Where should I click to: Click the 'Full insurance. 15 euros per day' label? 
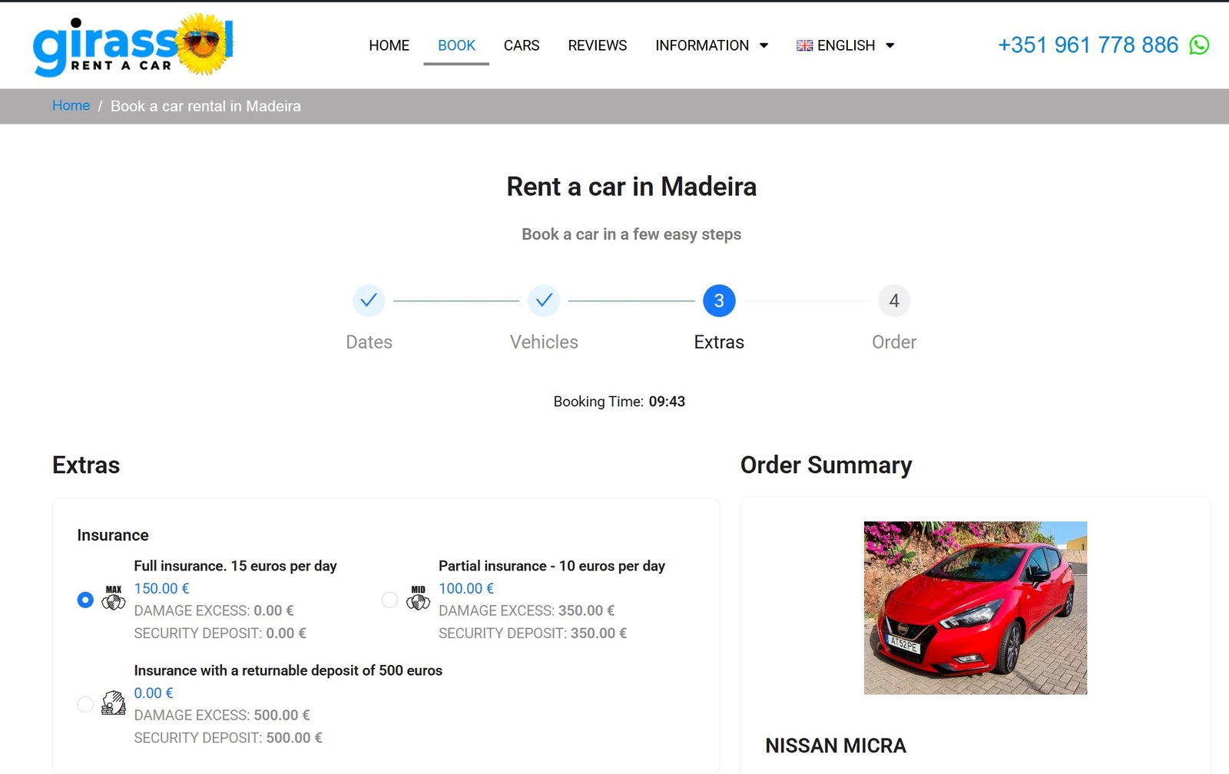pos(235,566)
